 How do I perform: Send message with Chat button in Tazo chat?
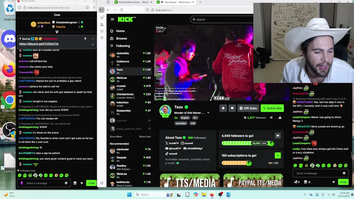click(x=343, y=182)
